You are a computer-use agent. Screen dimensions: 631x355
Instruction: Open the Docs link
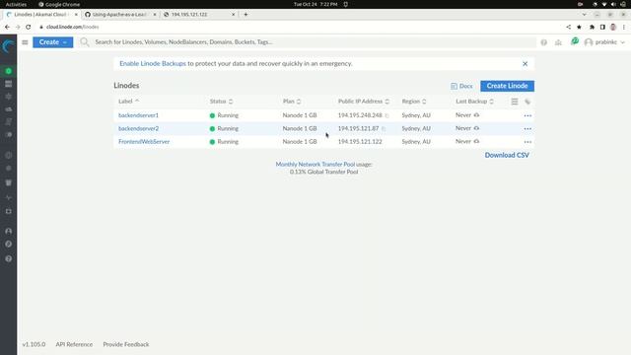[461, 86]
